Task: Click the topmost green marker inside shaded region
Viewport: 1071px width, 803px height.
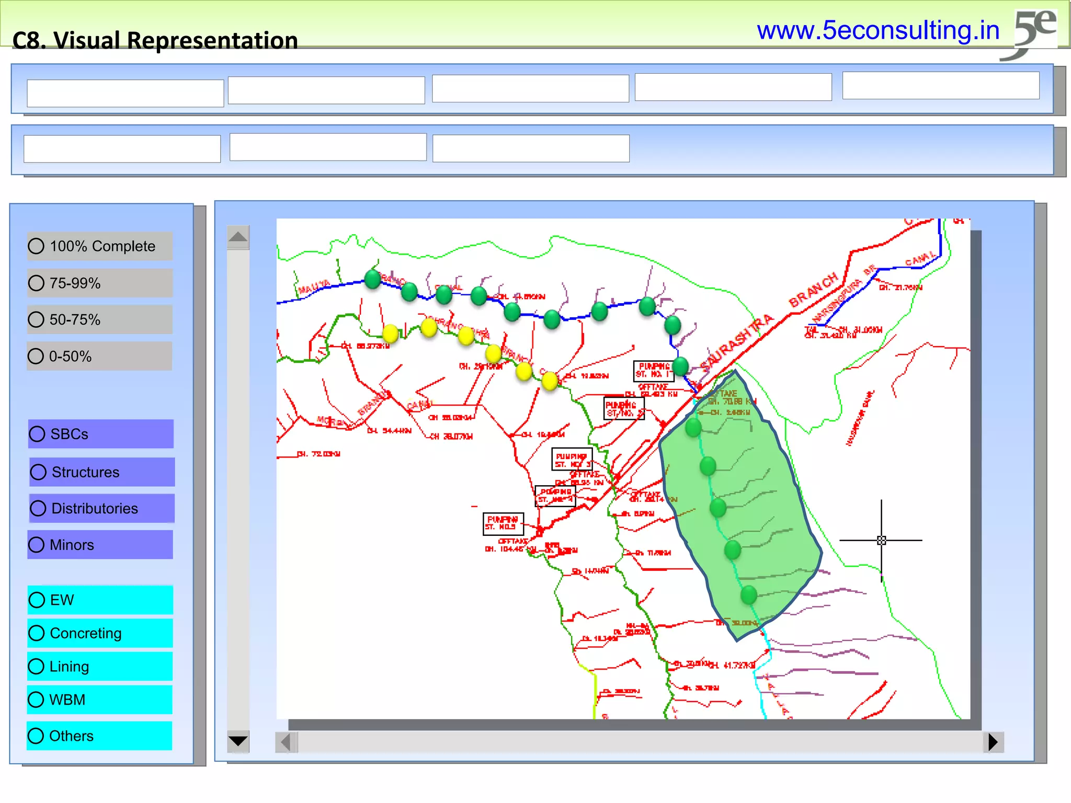Action: 693,427
